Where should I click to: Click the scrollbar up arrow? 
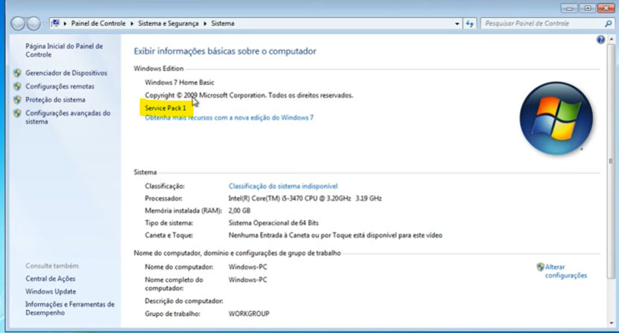coord(612,39)
